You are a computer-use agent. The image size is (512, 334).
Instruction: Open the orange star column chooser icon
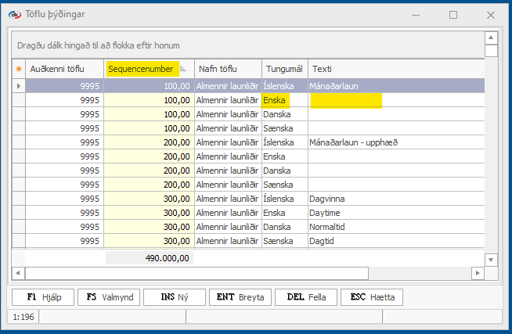pyautogui.click(x=19, y=69)
